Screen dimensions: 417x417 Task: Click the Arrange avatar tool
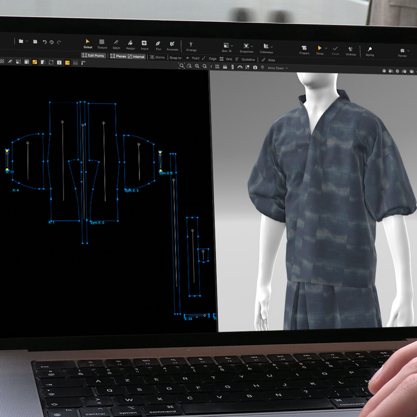click(x=191, y=46)
